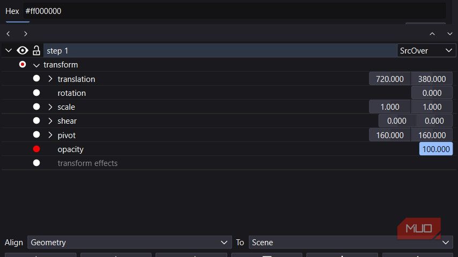The width and height of the screenshot is (458, 257).
Task: Click the left arrow navigation icon
Action: coord(8,34)
